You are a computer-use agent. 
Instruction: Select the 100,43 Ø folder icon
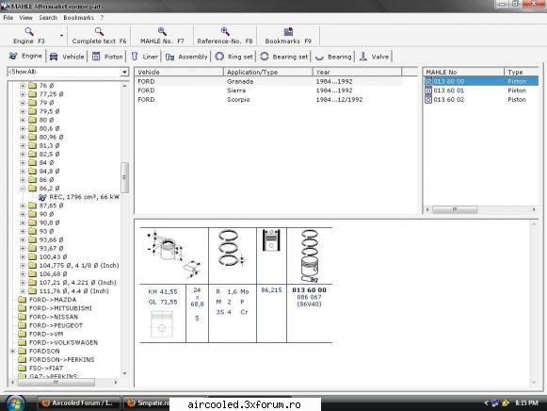[32, 257]
